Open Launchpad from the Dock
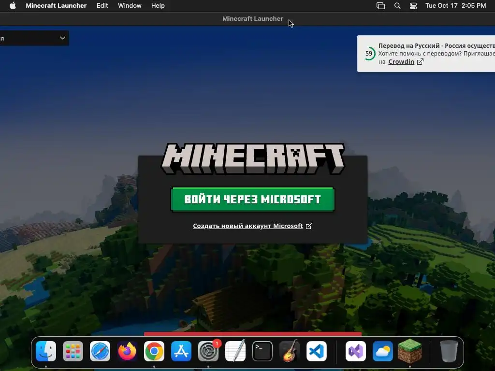The height and width of the screenshot is (371, 495). pos(73,351)
